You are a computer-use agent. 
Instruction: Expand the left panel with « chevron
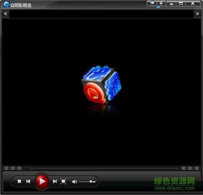click(x=5, y=14)
